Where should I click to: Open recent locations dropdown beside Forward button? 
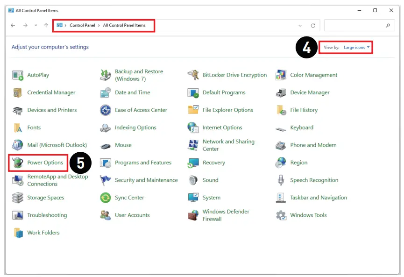(36, 26)
